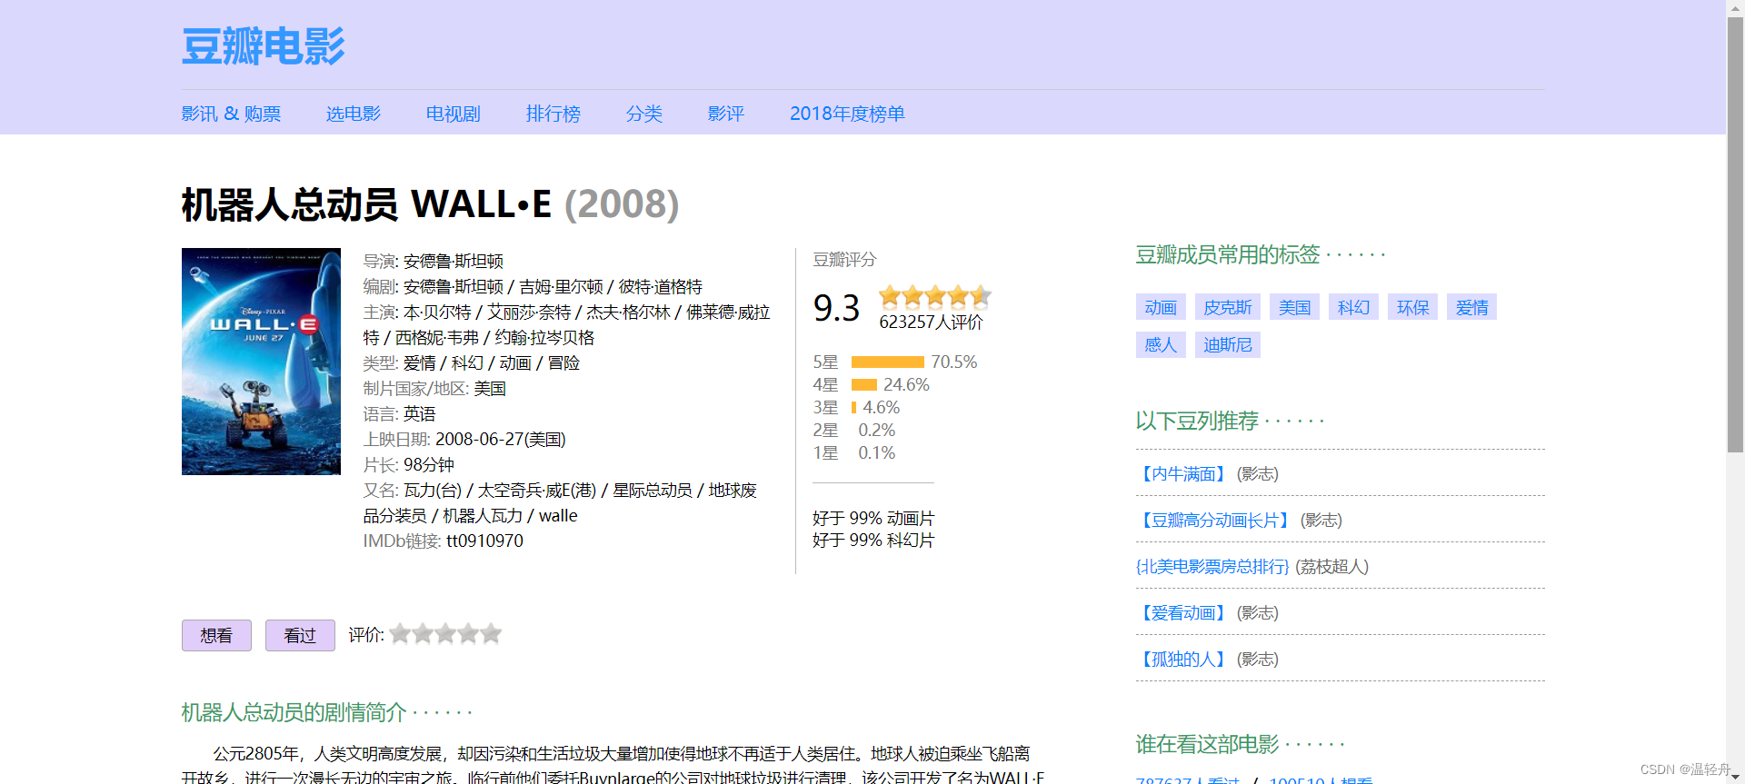Select the 分类 nav tab
This screenshot has height=784, width=1745.
pos(644,114)
